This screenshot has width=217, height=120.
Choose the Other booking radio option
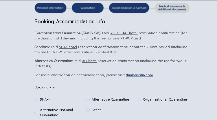(88, 110)
